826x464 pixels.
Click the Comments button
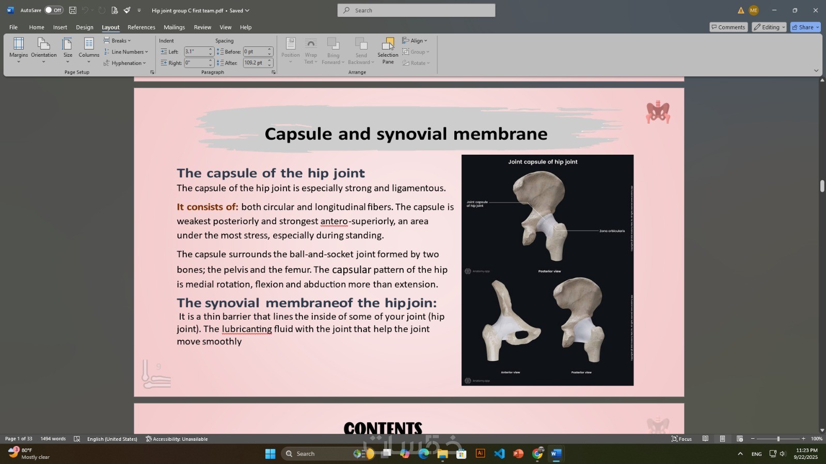tap(728, 27)
